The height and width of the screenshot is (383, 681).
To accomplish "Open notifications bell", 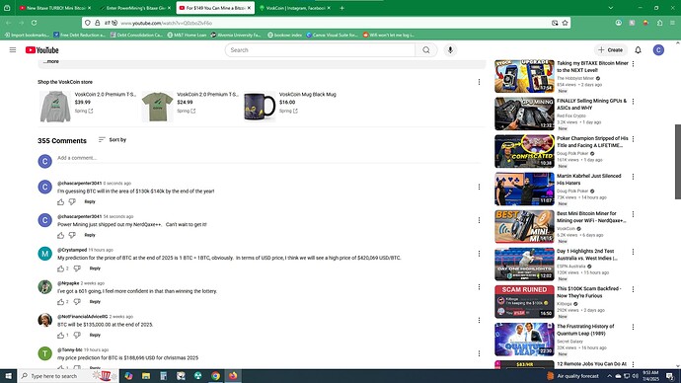I will click(638, 50).
